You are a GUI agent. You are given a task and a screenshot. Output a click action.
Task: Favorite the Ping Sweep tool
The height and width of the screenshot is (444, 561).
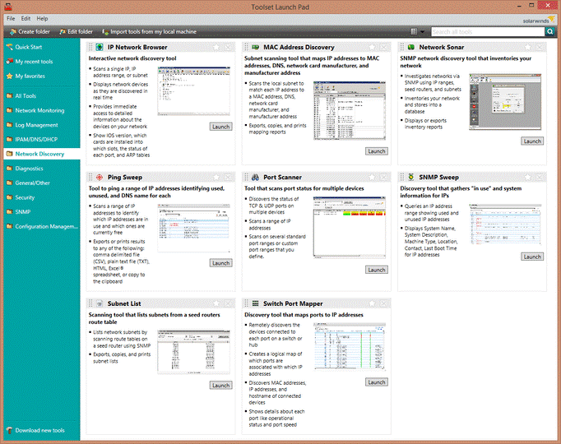click(216, 177)
